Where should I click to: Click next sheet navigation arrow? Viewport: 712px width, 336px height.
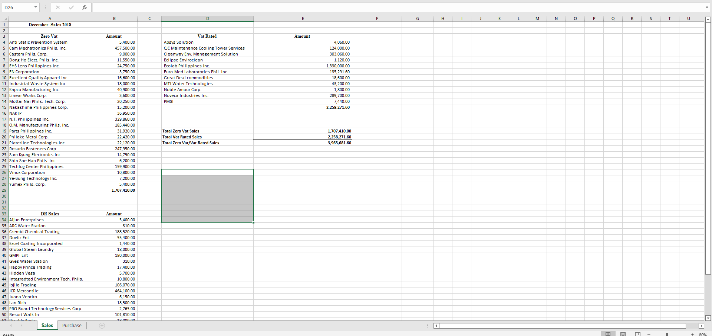[x=21, y=326]
